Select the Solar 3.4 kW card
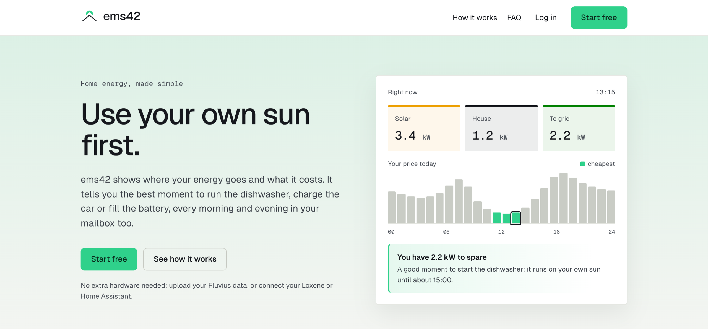708x329 pixels. click(424, 128)
